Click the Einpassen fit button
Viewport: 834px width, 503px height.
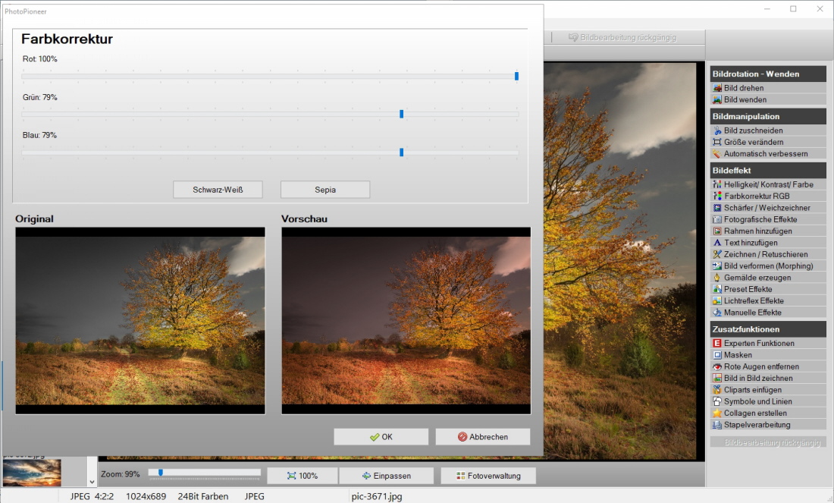click(x=386, y=476)
